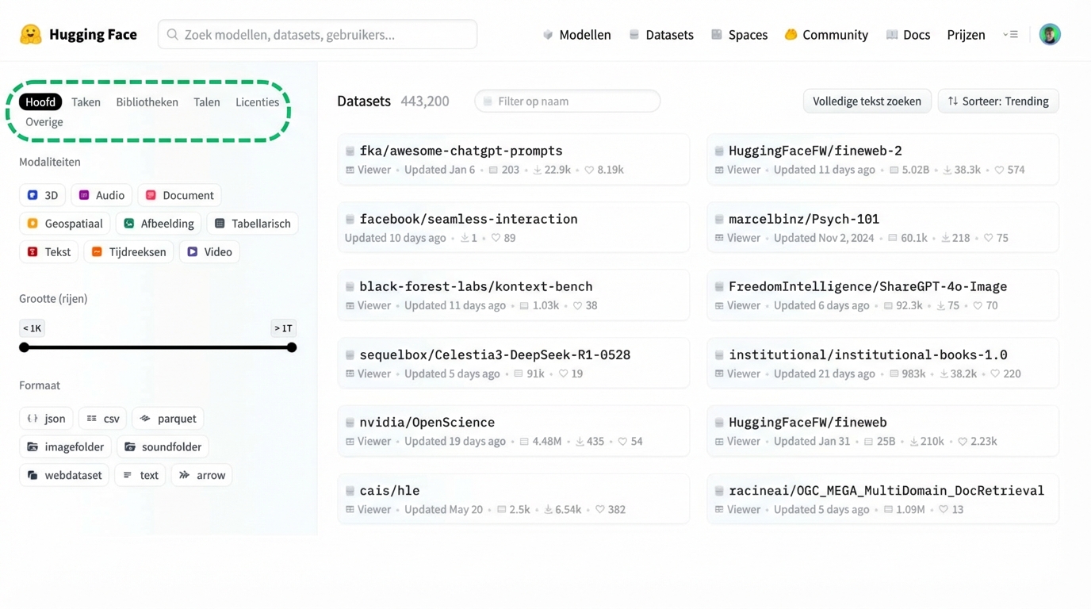Open the Overige filter tab

44,122
